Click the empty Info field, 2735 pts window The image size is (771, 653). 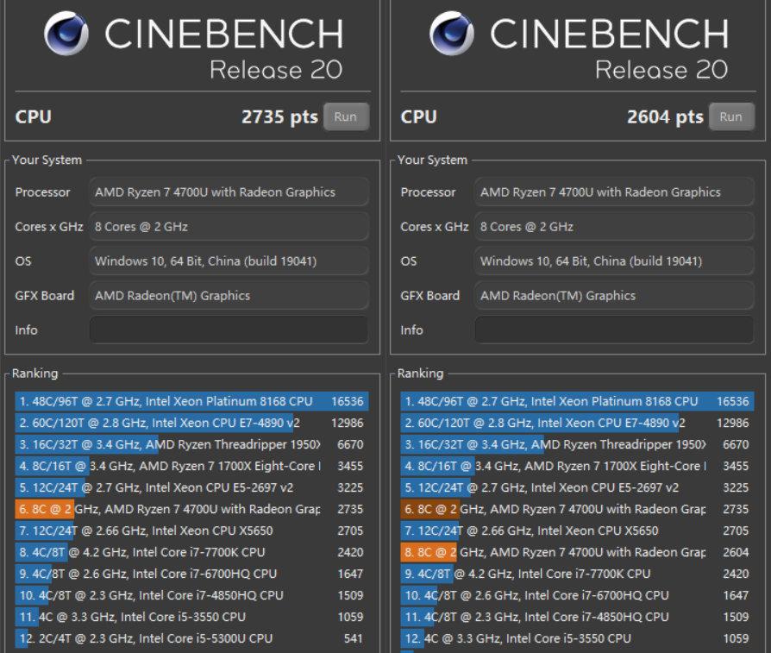[229, 330]
